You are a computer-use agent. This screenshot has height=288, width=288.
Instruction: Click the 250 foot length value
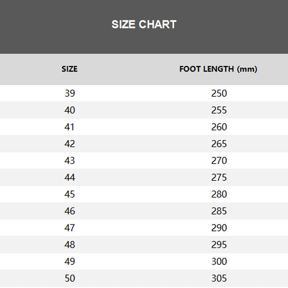(219, 93)
